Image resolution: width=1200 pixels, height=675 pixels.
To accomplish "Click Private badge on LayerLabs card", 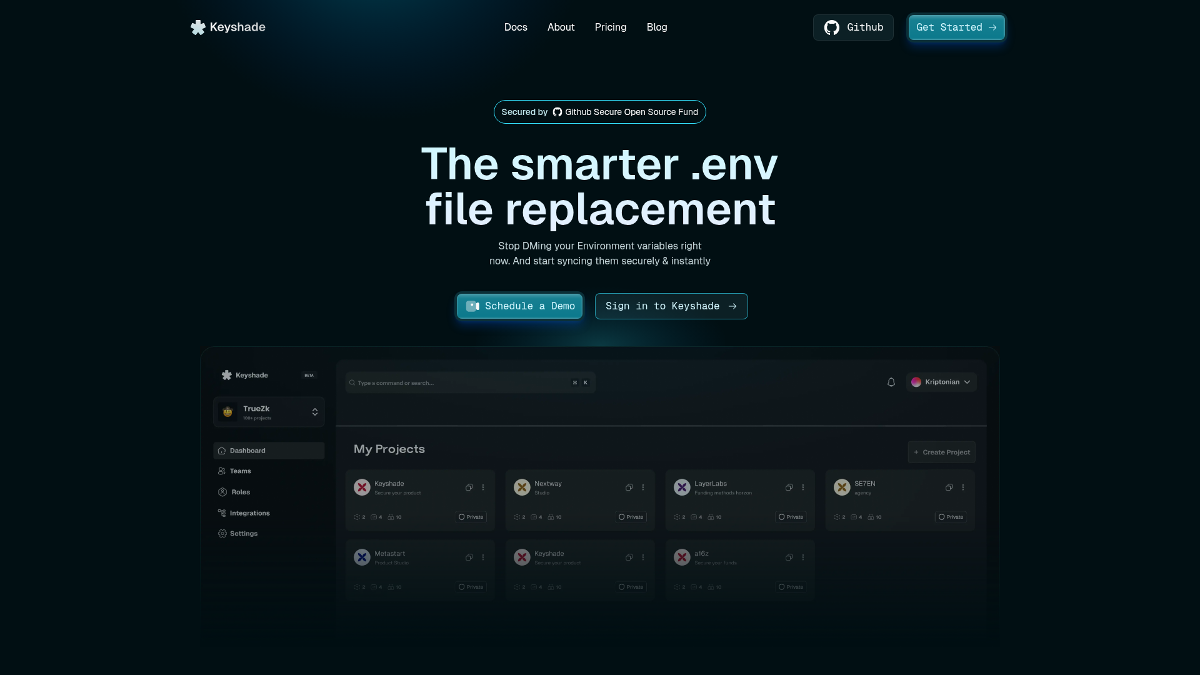I will 791,517.
